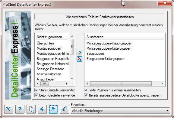This screenshot has height=118, width=174.
Task: Open the Favoriten dropdown Aktuelle Einstellungen
Action: tap(120, 111)
